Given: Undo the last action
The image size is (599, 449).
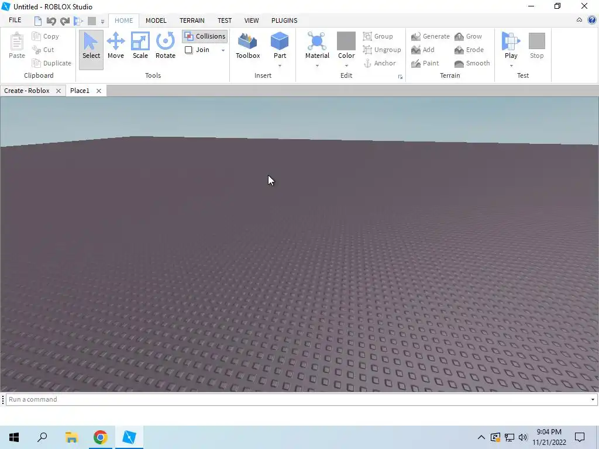Looking at the screenshot, I should click(x=51, y=21).
